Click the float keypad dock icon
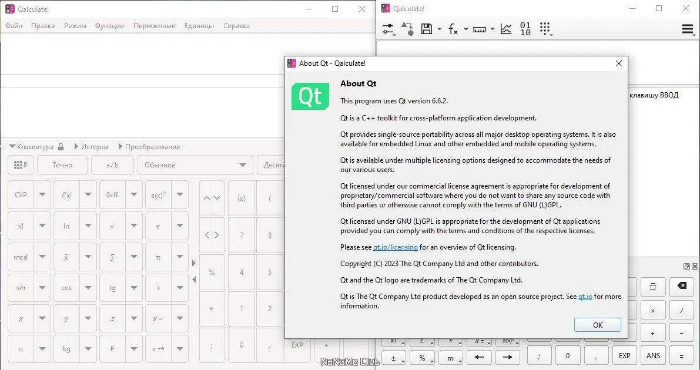This screenshot has height=370, width=700. coord(686,267)
